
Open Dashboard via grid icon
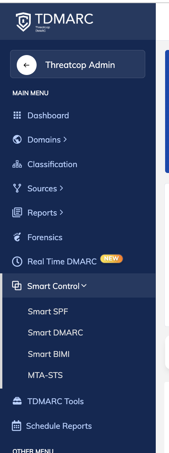tap(17, 115)
